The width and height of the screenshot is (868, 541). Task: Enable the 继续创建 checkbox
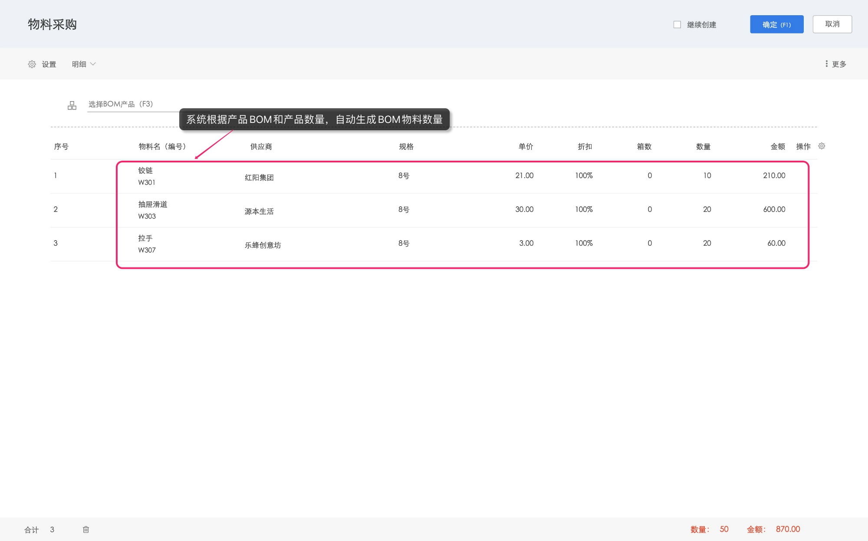[x=677, y=25]
